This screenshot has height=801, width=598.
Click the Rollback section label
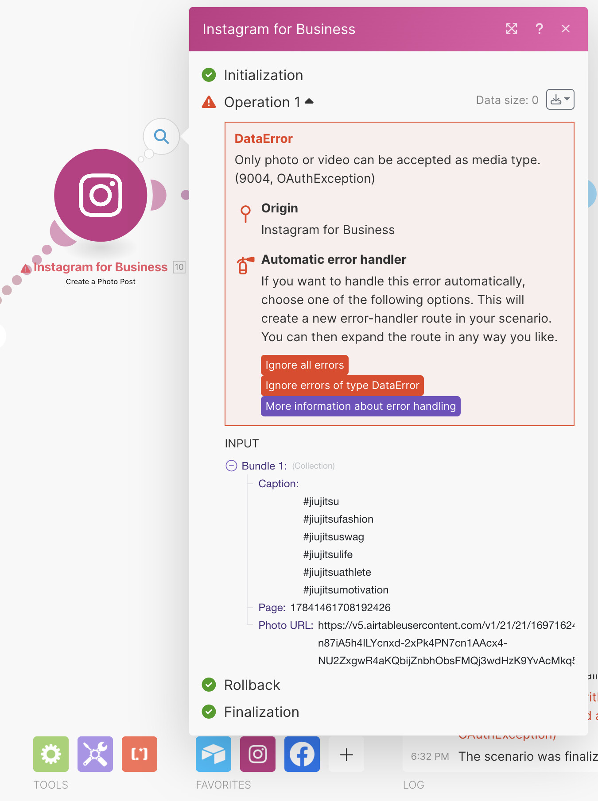pyautogui.click(x=252, y=685)
